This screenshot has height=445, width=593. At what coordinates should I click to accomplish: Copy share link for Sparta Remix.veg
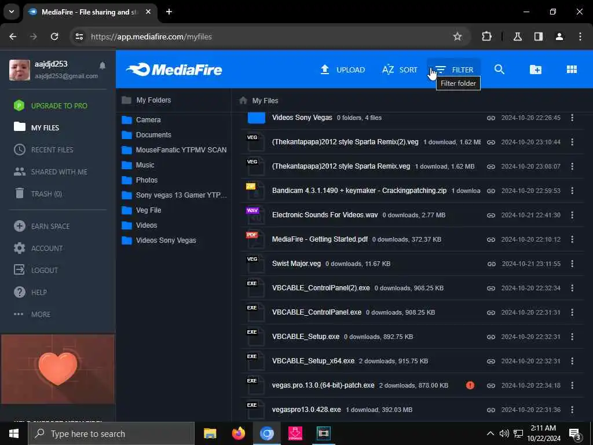(491, 166)
